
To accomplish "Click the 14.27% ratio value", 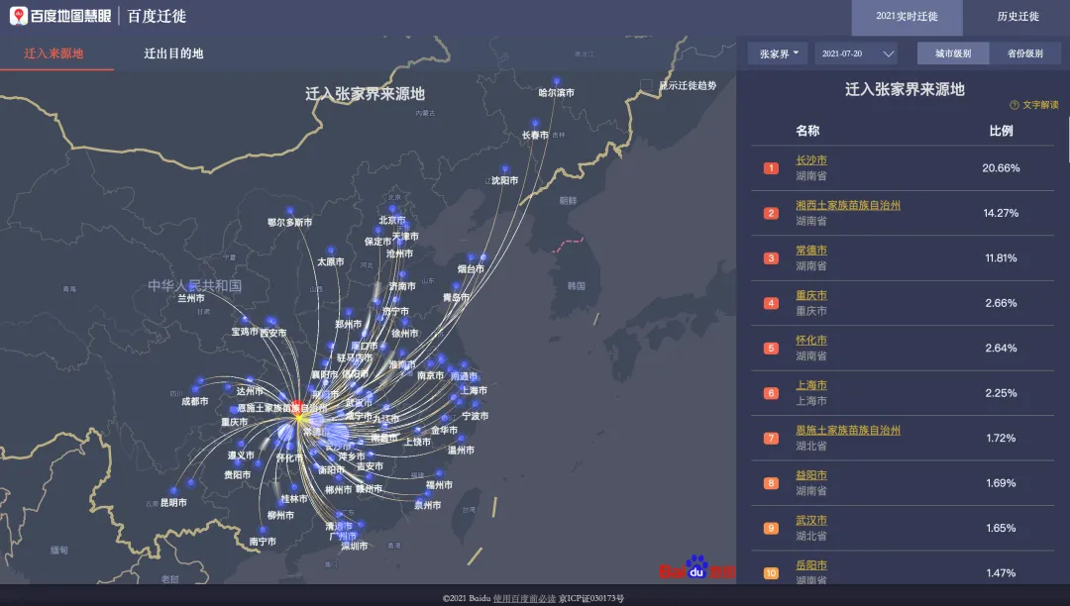I will click(x=1001, y=213).
